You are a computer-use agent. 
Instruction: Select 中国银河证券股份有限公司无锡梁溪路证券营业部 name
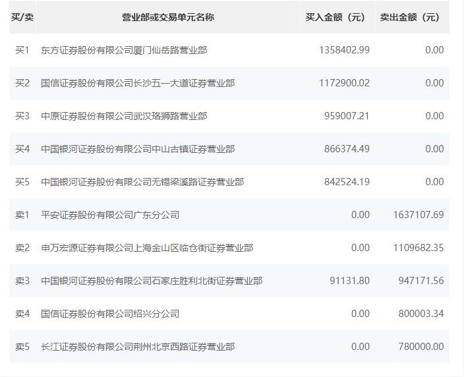pos(142,182)
